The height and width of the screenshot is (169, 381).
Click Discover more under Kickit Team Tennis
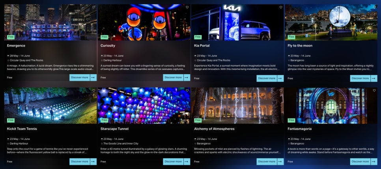tap(80, 161)
